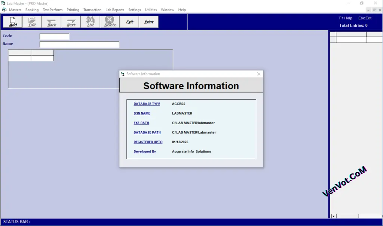
Task: Click the F1:Help label
Action: [346, 18]
